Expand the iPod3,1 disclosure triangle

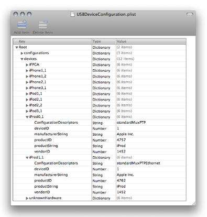pyautogui.click(x=27, y=111)
